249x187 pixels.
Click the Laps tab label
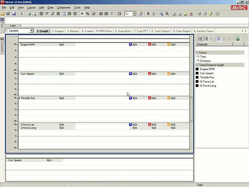tap(13, 25)
